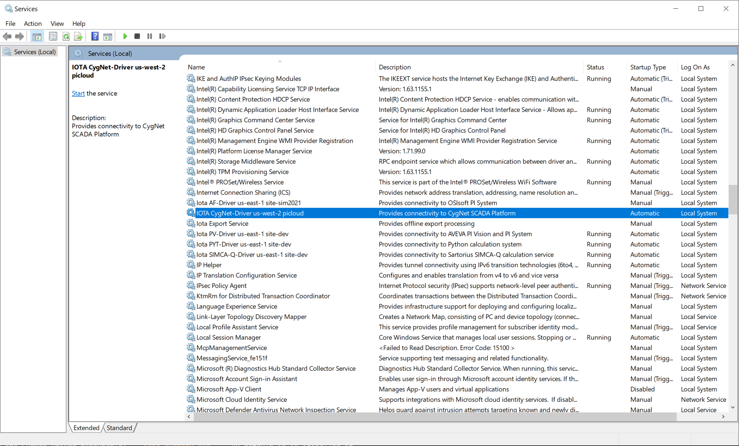Switch to the Standard tab

[x=119, y=428]
